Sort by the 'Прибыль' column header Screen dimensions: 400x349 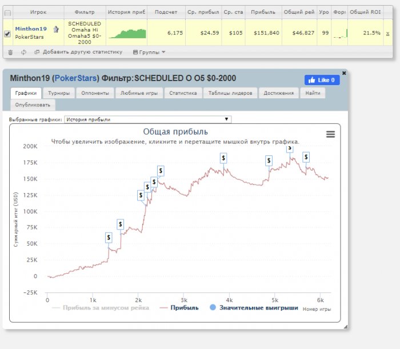(263, 12)
